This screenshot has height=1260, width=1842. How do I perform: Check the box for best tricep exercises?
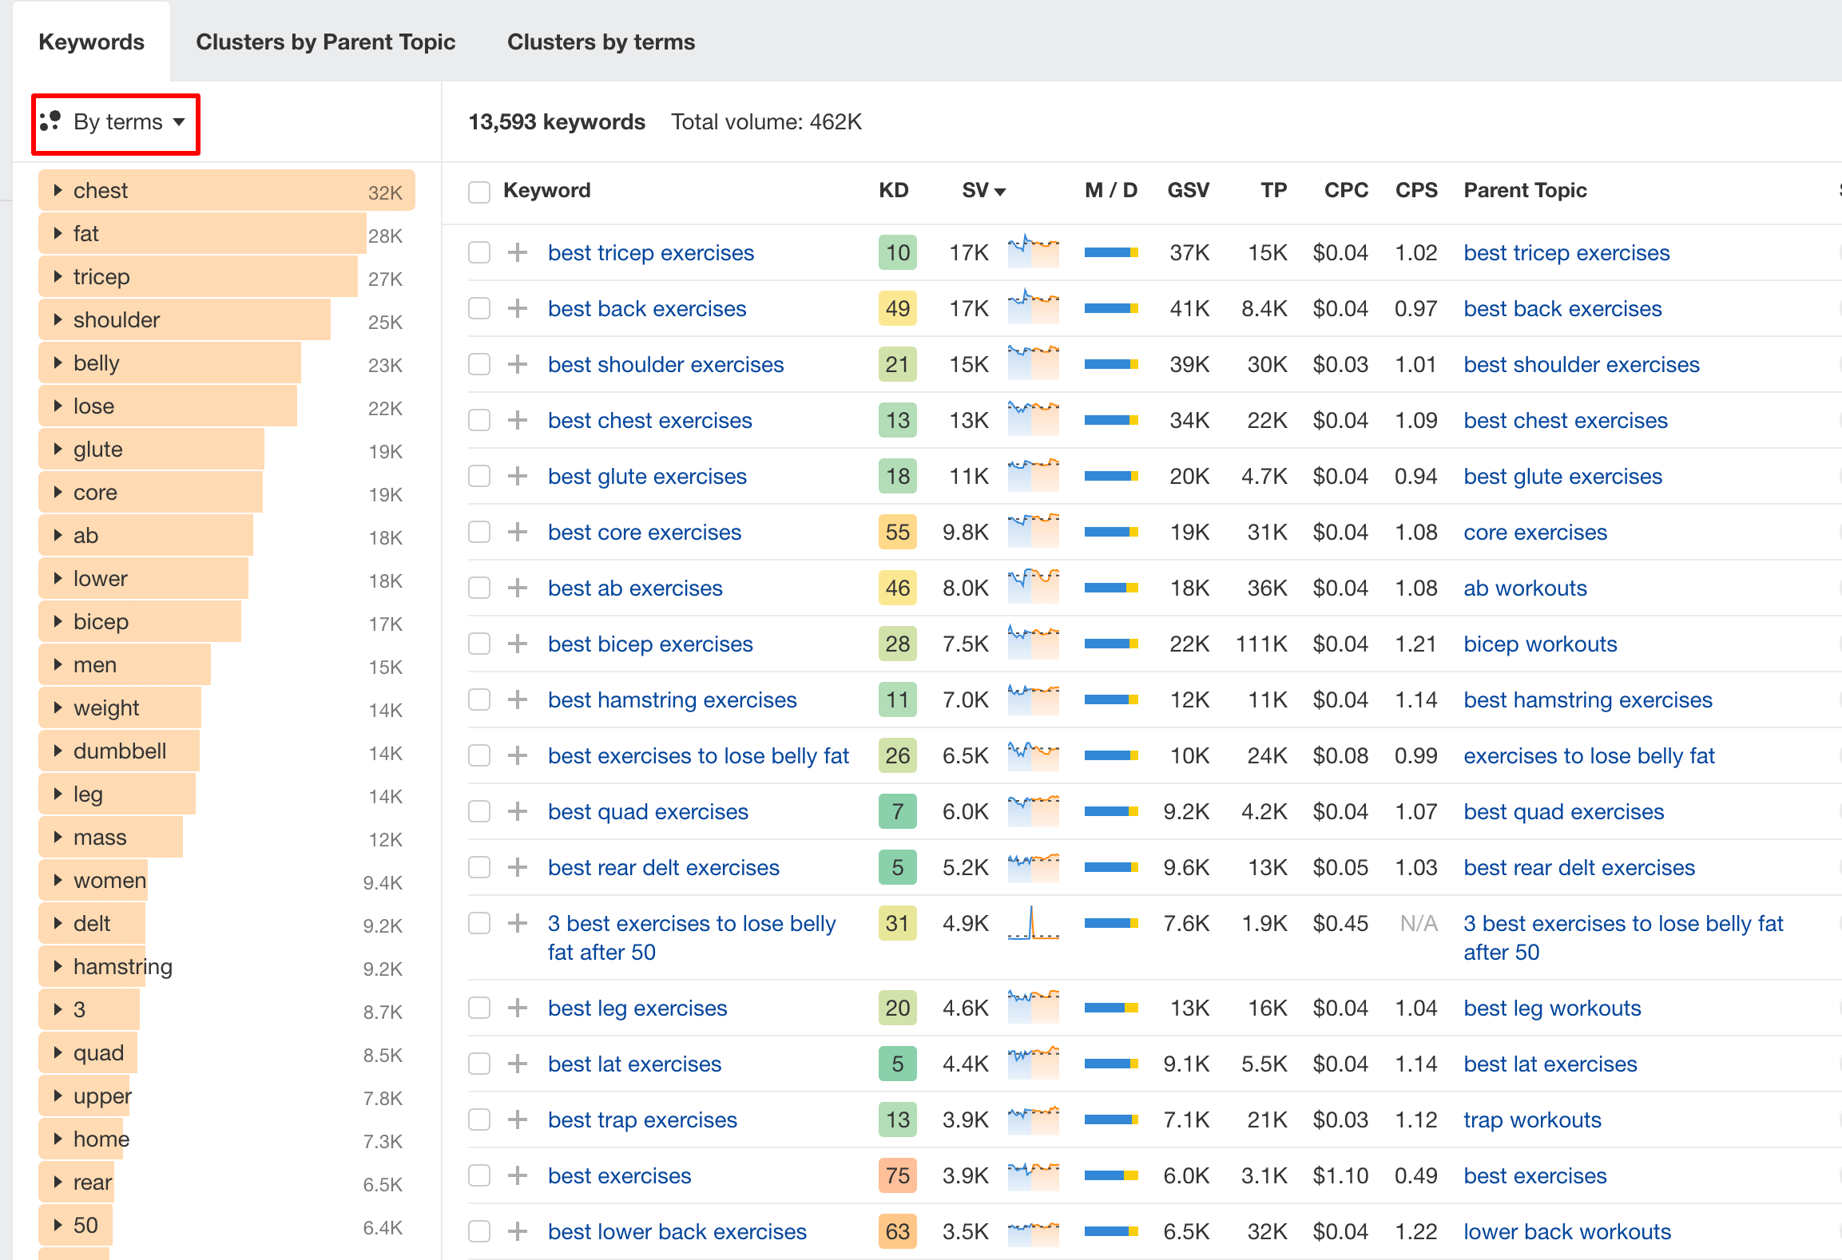(x=479, y=253)
